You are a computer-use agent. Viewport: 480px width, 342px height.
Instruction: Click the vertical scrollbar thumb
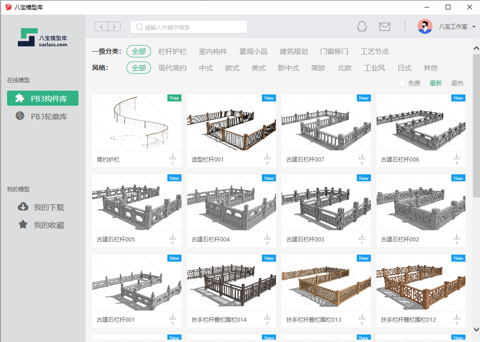(476, 125)
